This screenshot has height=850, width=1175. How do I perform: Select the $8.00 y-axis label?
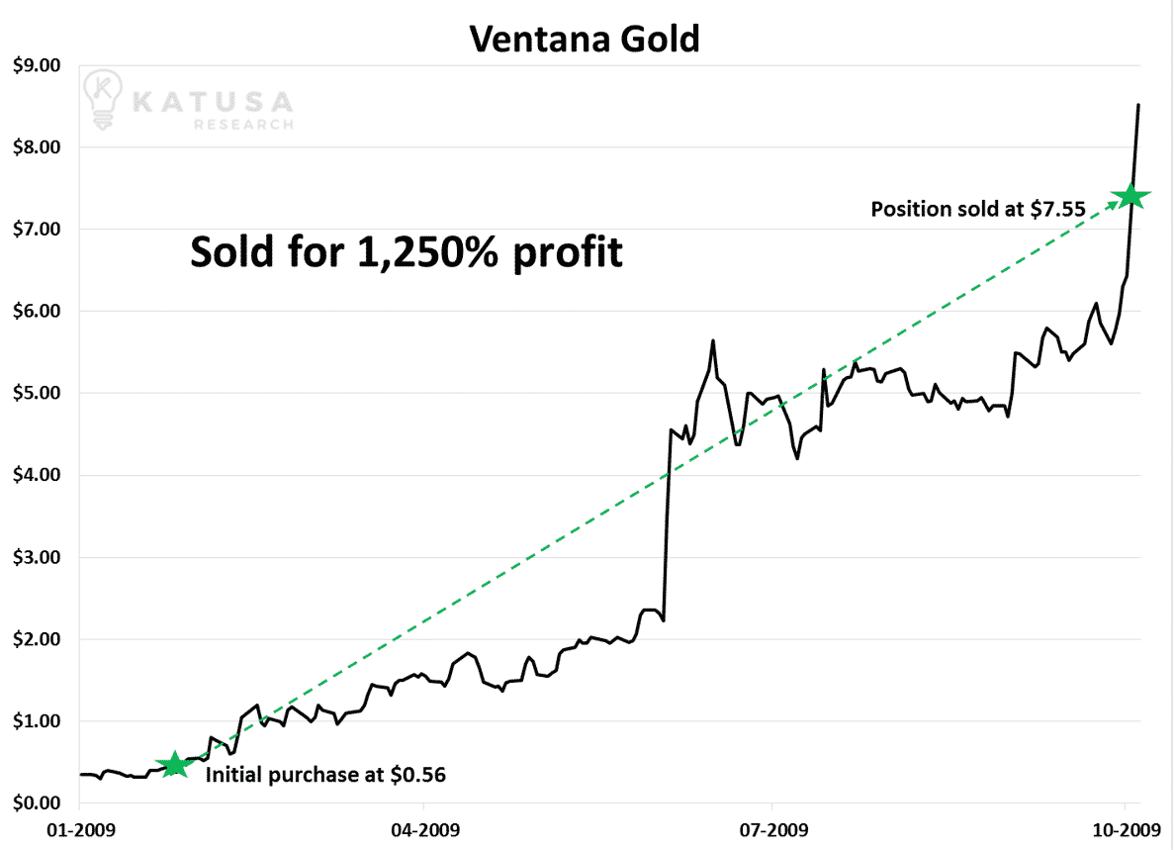[37, 146]
